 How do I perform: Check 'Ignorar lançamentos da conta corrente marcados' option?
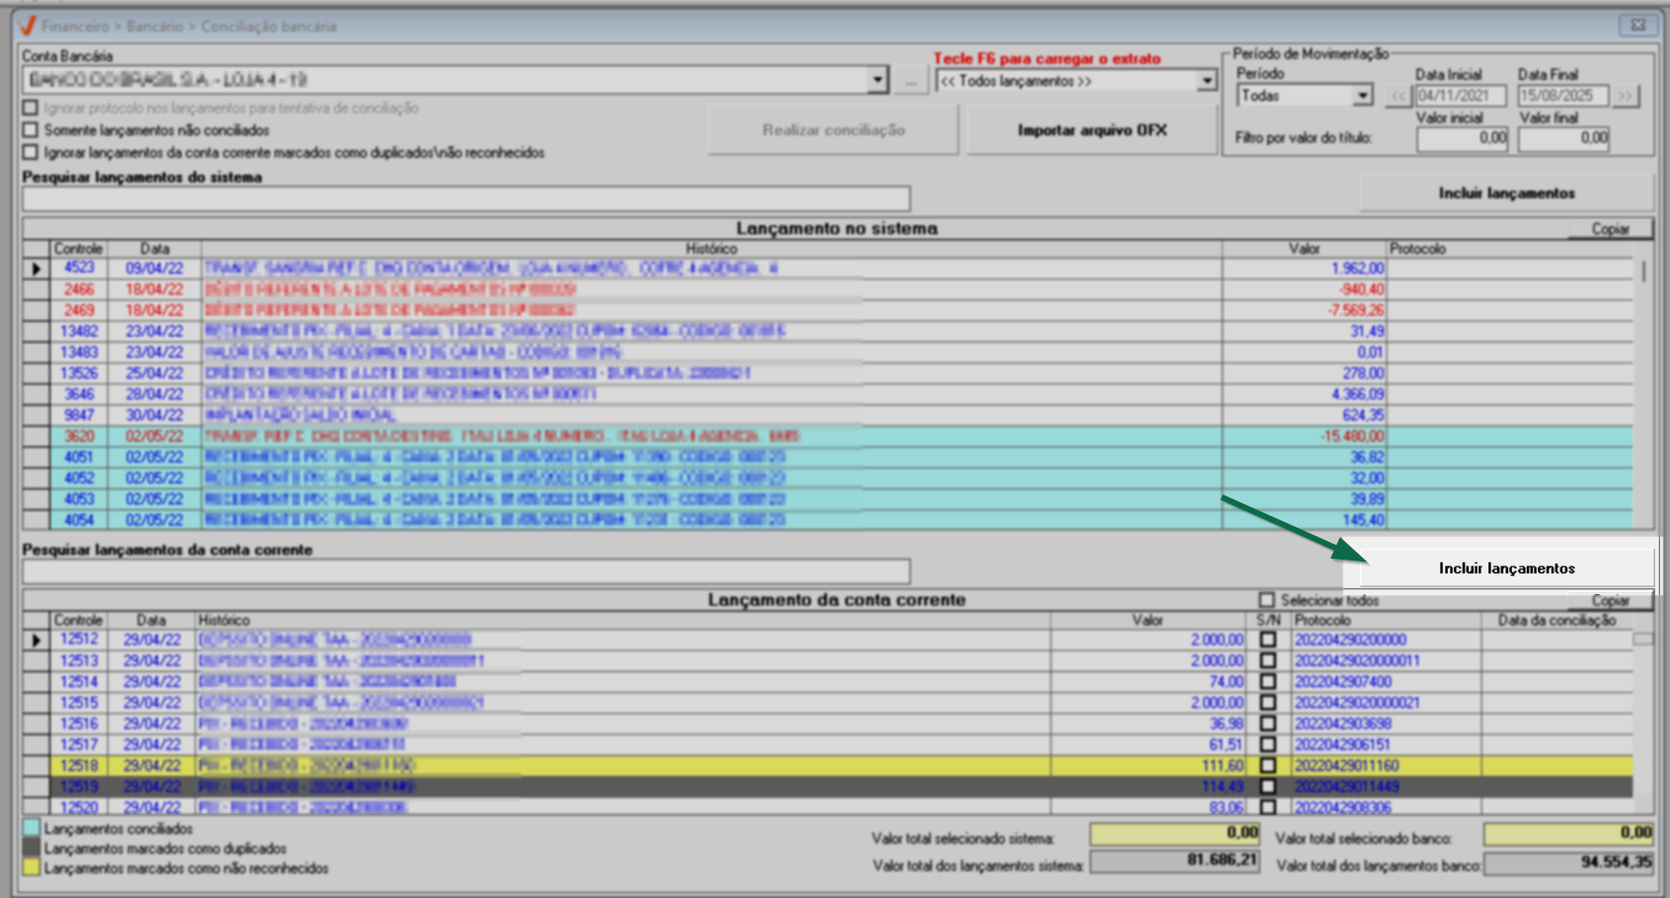point(31,153)
